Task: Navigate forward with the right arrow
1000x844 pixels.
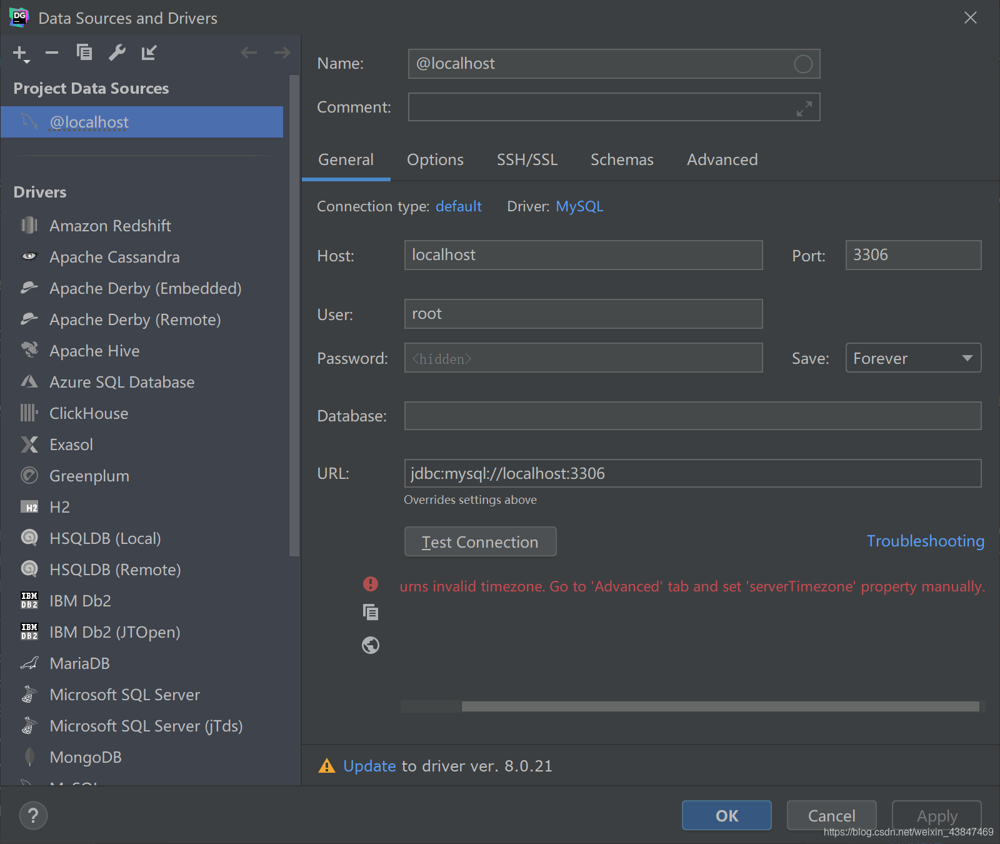Action: coord(282,53)
